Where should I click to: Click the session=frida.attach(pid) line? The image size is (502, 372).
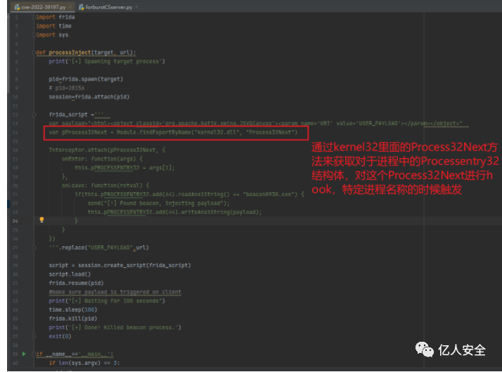click(89, 96)
